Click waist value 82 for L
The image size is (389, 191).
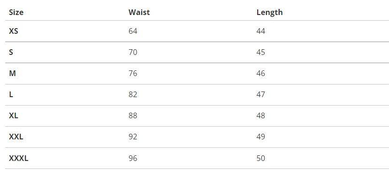tap(133, 94)
